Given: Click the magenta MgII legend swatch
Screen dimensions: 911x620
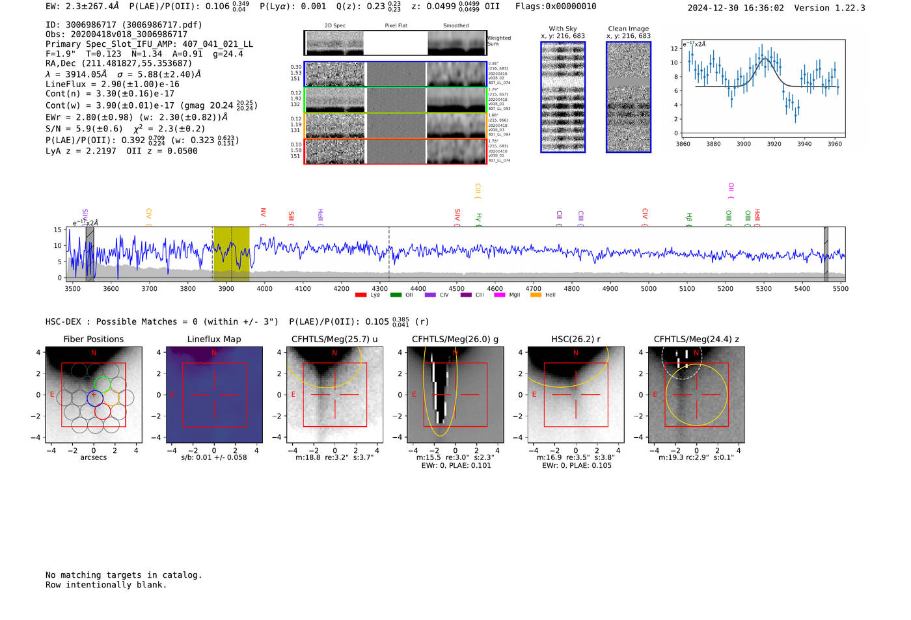Looking at the screenshot, I should click(x=500, y=295).
